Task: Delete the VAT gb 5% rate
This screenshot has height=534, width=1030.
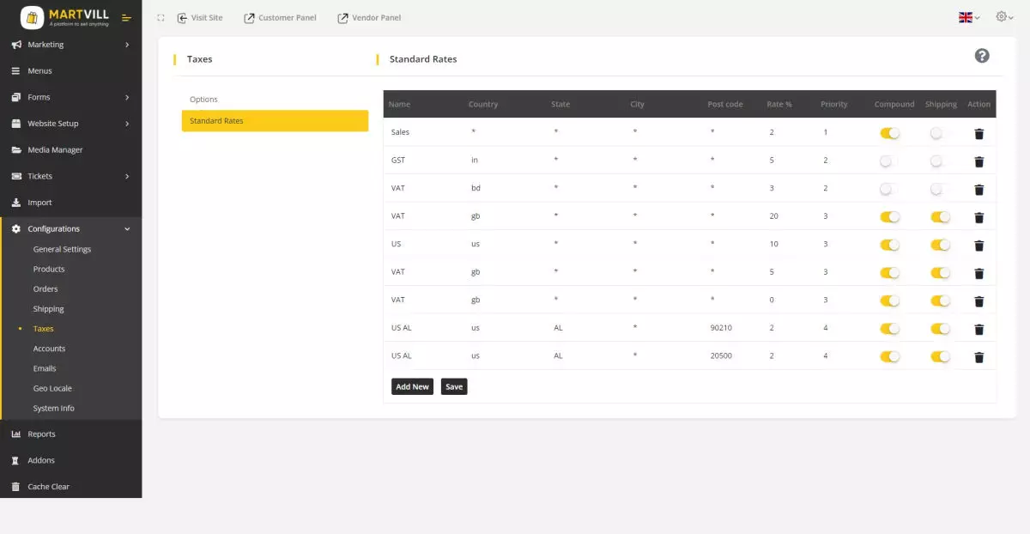Action: pyautogui.click(x=978, y=273)
